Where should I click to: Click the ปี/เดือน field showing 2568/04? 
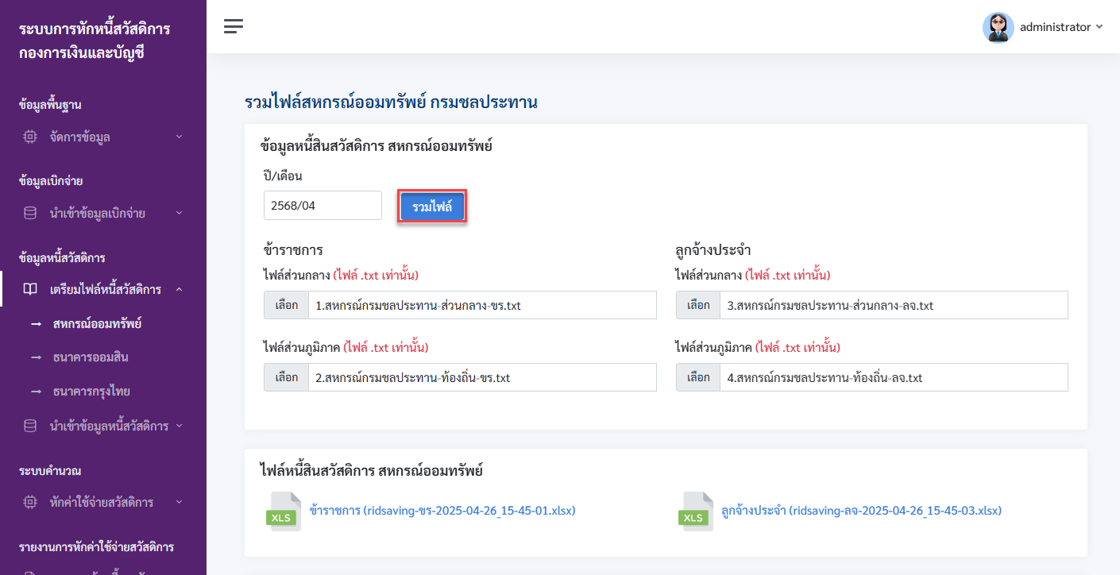coord(322,206)
